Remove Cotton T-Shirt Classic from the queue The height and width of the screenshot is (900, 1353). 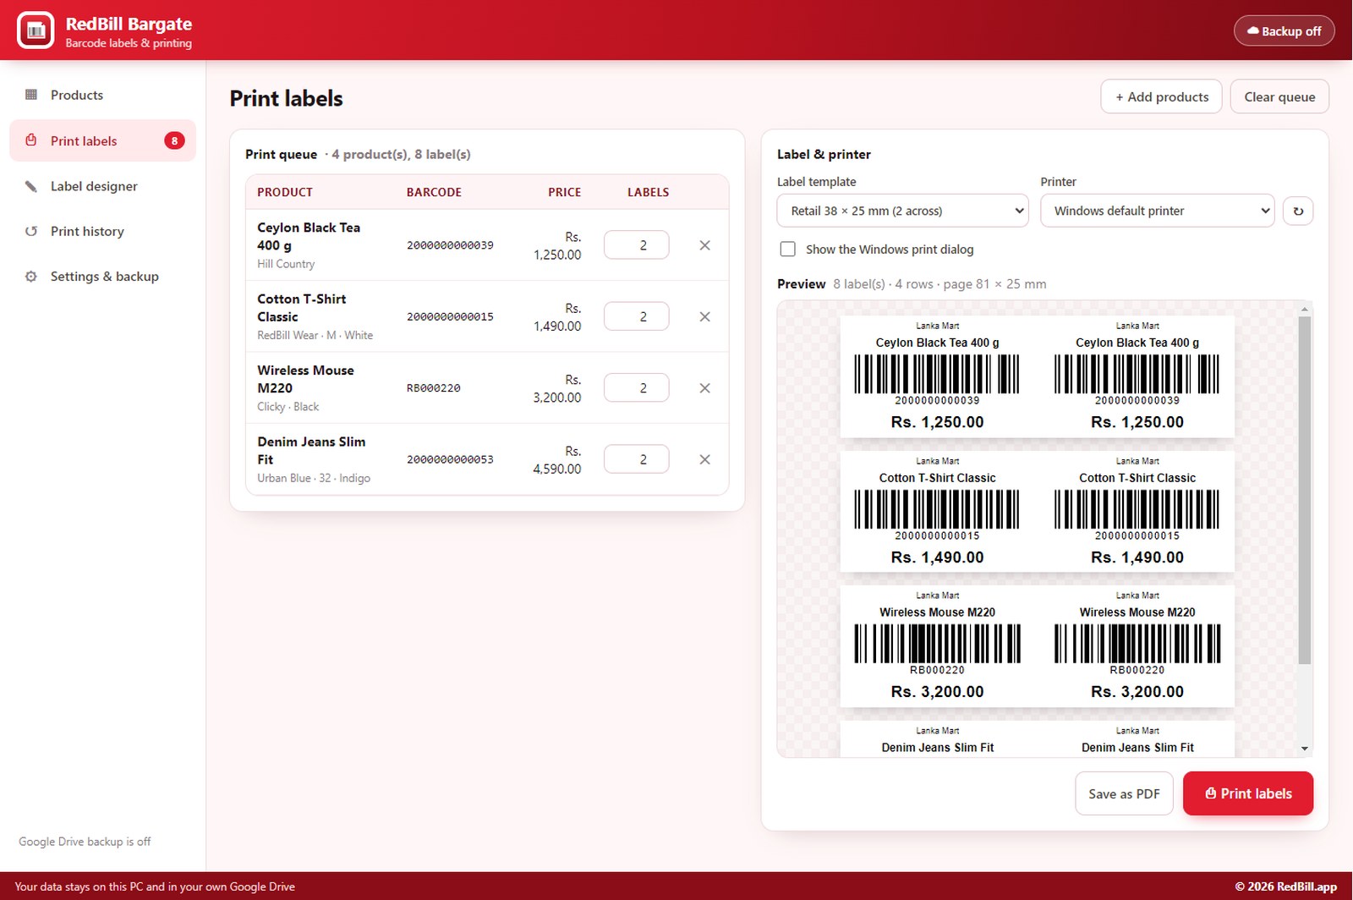(704, 316)
